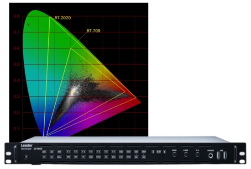Image resolution: width=251 pixels, height=169 pixels.
Task: Activate the F·5 function key
Action: click(99, 152)
